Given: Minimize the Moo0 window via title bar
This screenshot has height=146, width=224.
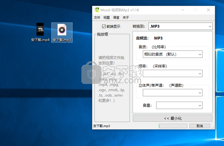Looking at the screenshot, I should [183, 10].
